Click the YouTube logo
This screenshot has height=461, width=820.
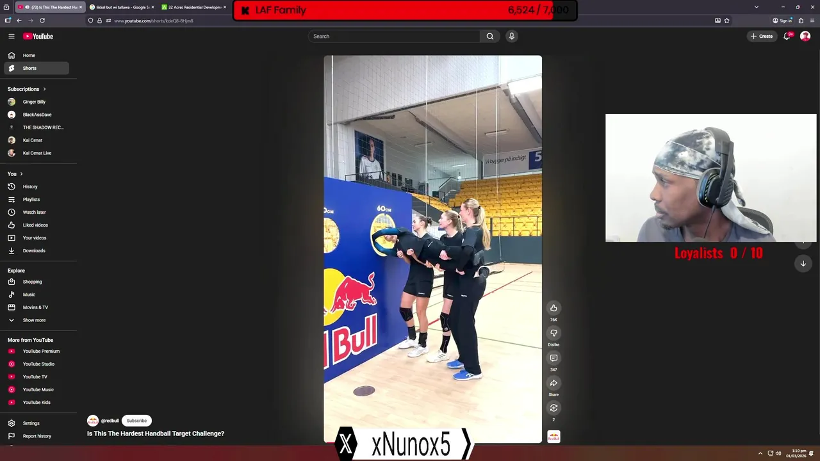38,36
